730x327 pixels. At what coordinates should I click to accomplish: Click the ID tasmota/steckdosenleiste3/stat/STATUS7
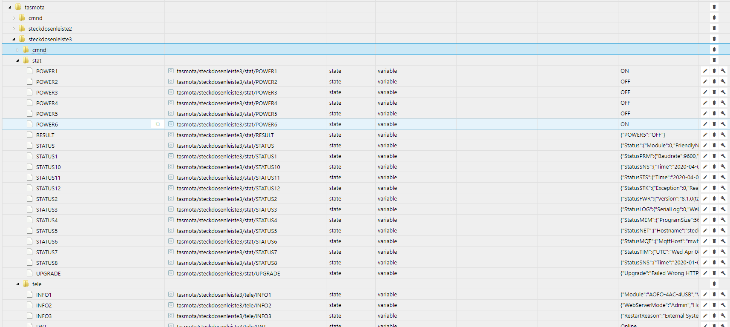227,252
